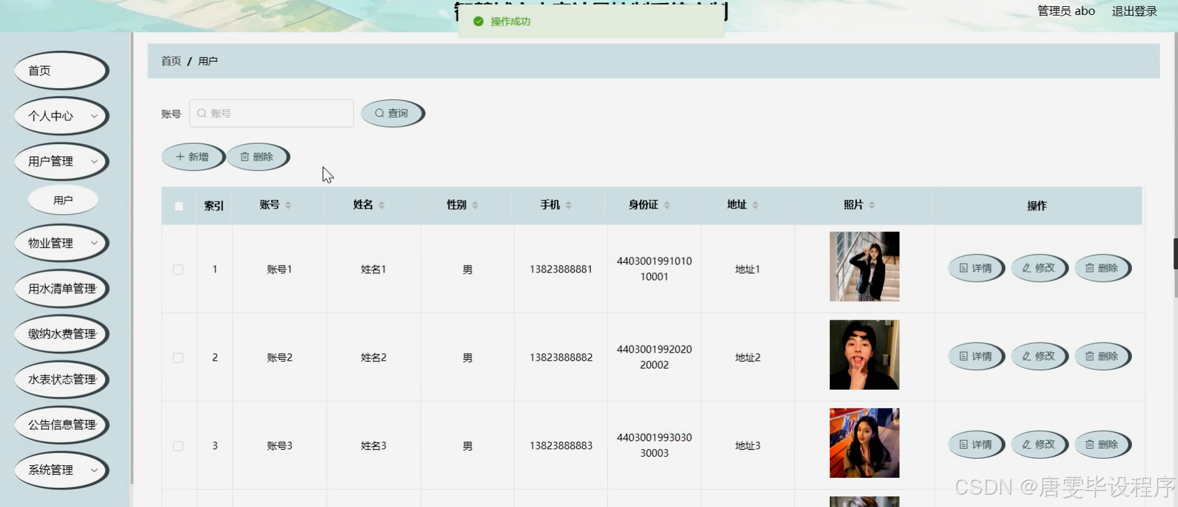The image size is (1178, 507).
Task: Click the name cell 姓名3
Action: [374, 446]
